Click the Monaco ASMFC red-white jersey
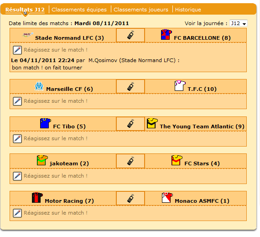 167,197
